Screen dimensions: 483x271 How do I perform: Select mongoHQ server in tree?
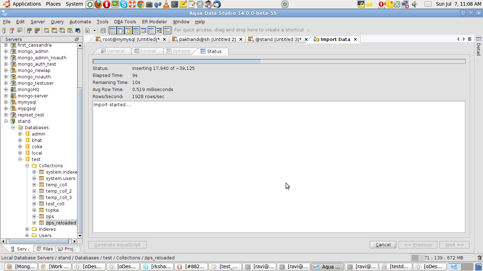[28, 90]
